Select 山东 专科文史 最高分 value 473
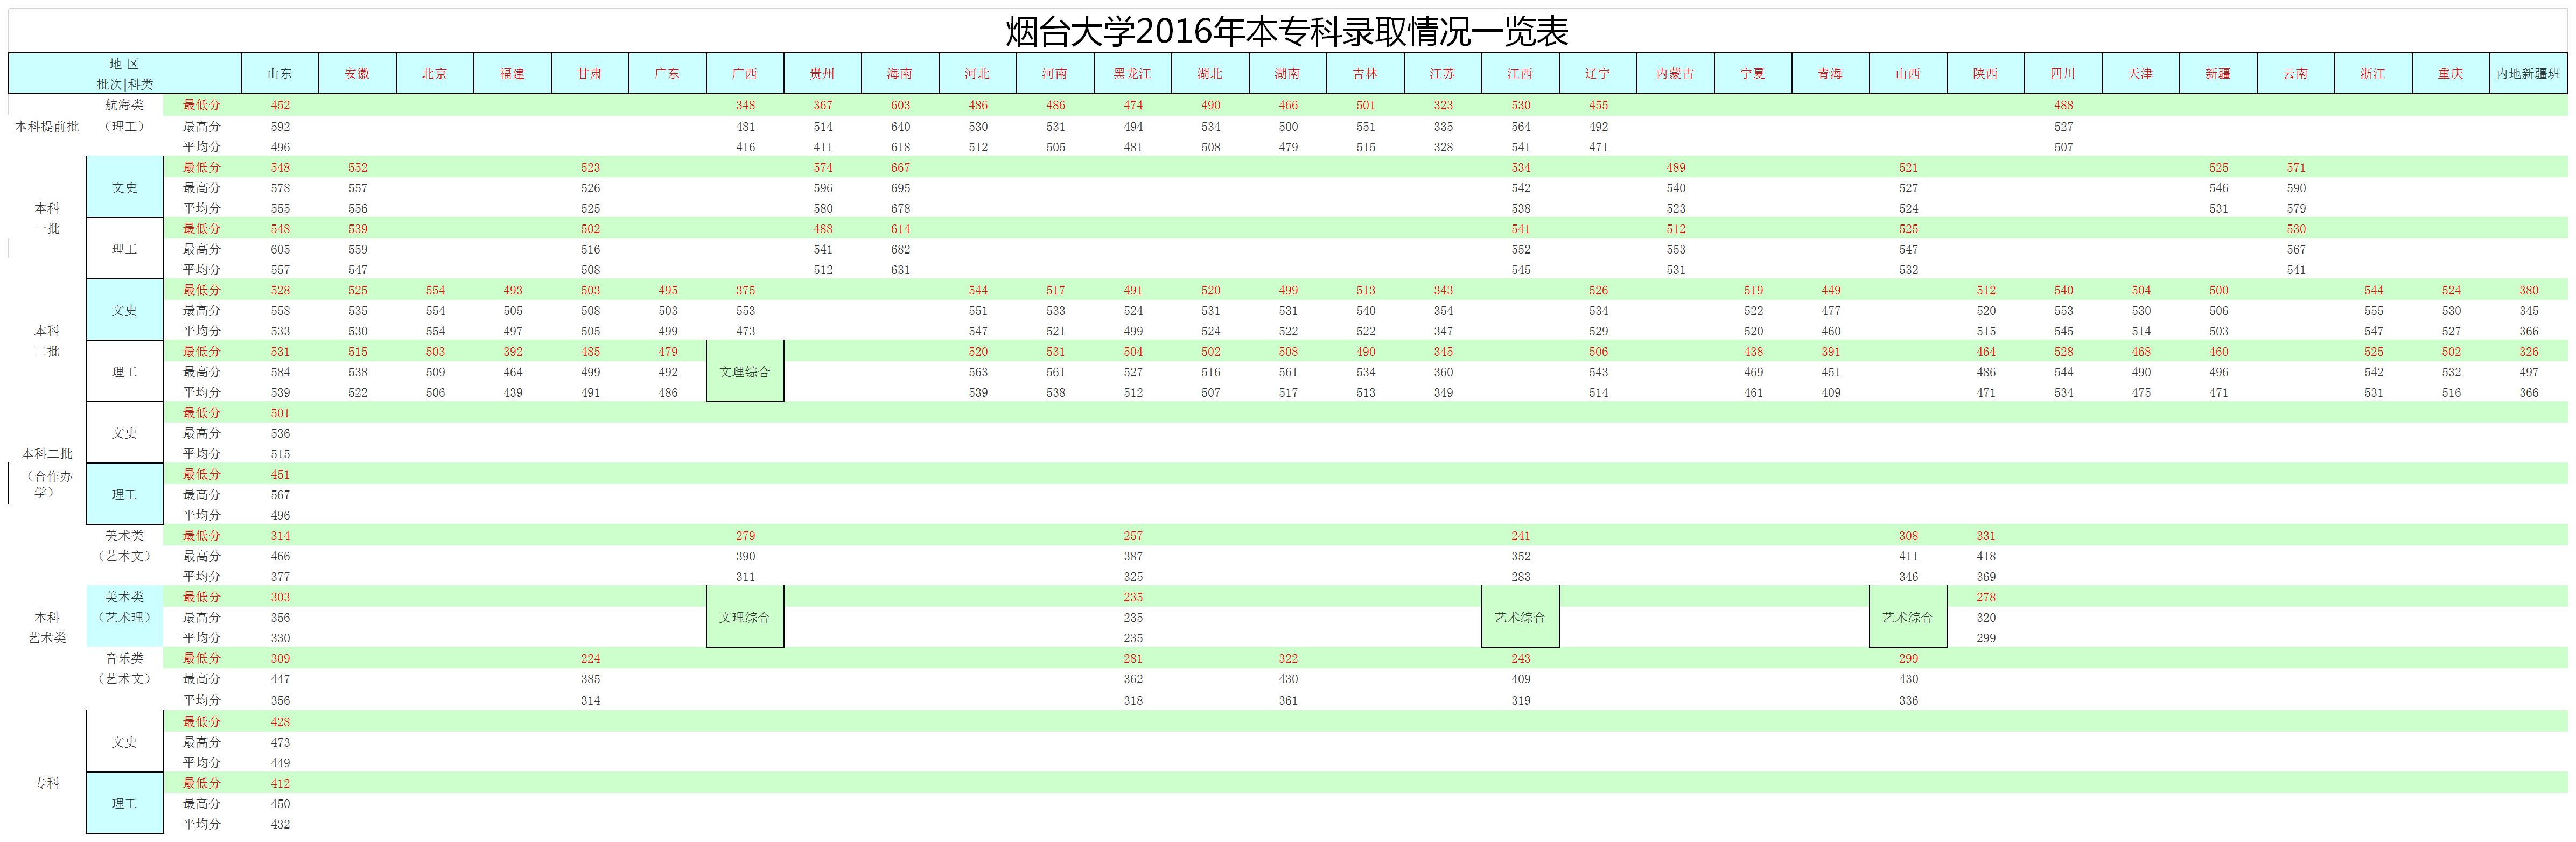The width and height of the screenshot is (2576, 842). click(x=280, y=742)
